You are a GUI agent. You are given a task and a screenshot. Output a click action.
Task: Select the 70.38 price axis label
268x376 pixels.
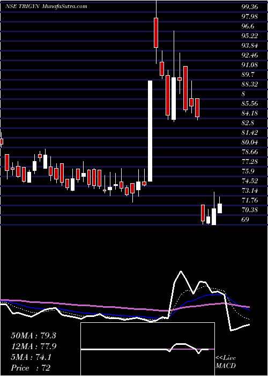pos(250,210)
